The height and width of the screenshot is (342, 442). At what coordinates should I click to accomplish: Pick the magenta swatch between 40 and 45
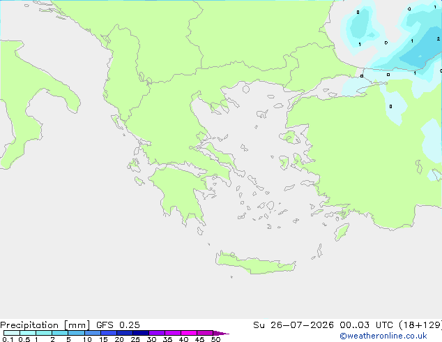pos(189,333)
